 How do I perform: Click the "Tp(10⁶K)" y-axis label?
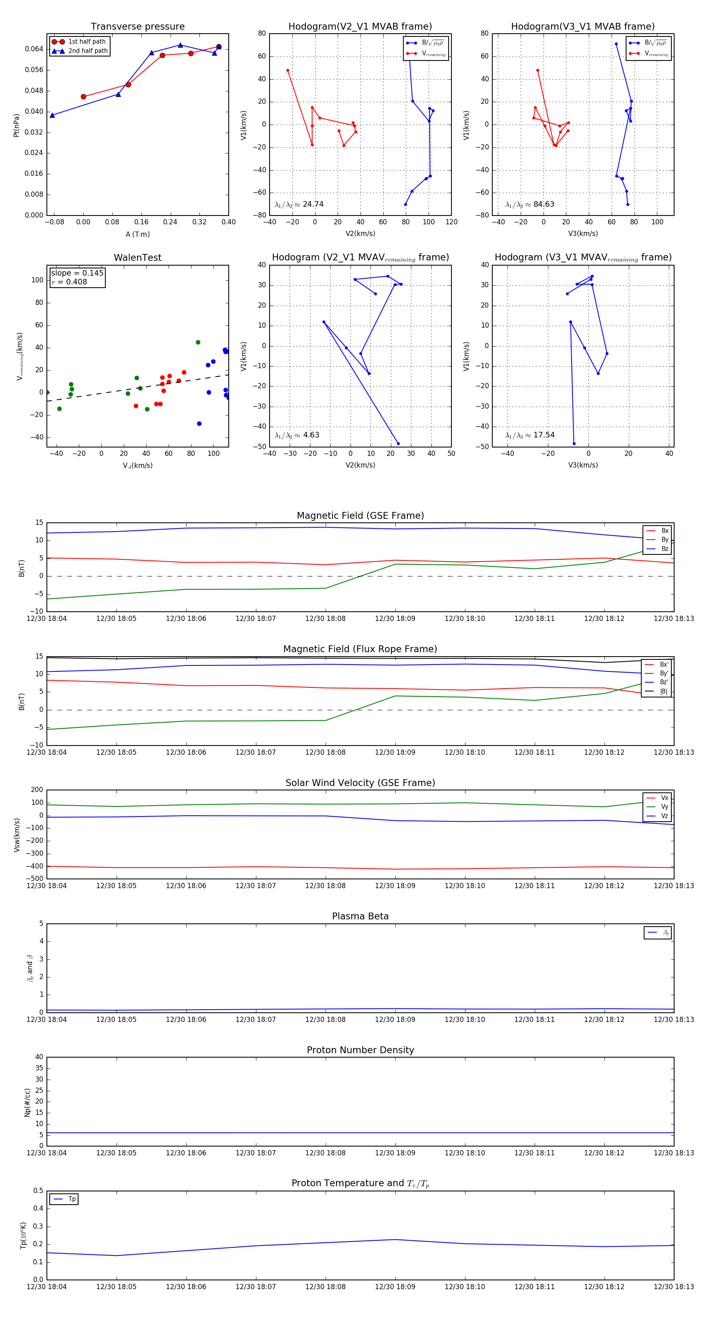(x=23, y=1235)
